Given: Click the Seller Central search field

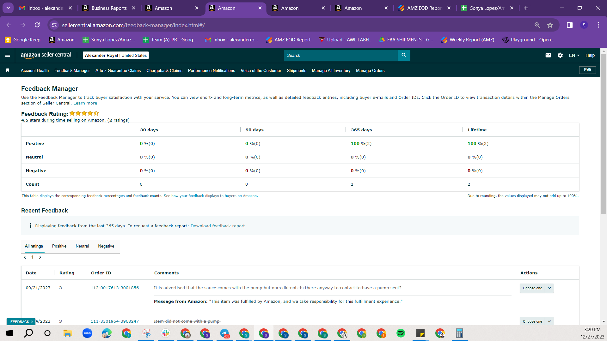Looking at the screenshot, I should [340, 55].
